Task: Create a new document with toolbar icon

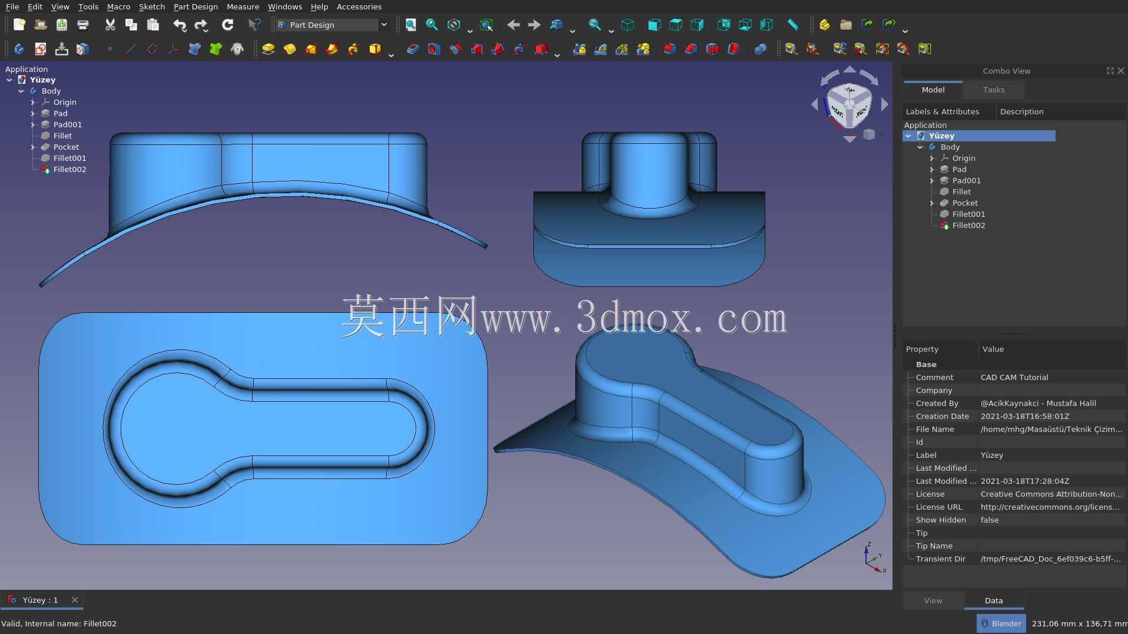Action: coord(19,25)
